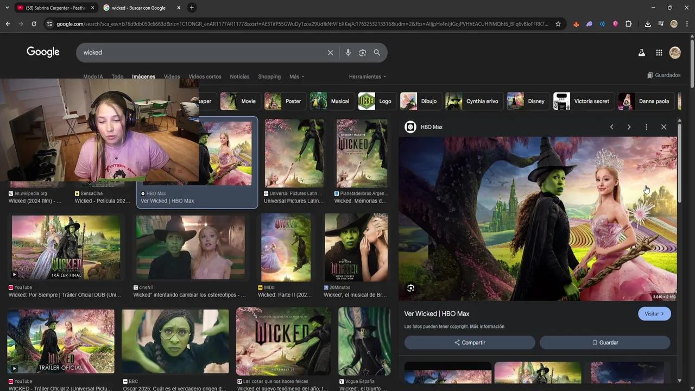Clear the search box with the X icon
Viewport: 695px width, 391px height.
pos(330,53)
